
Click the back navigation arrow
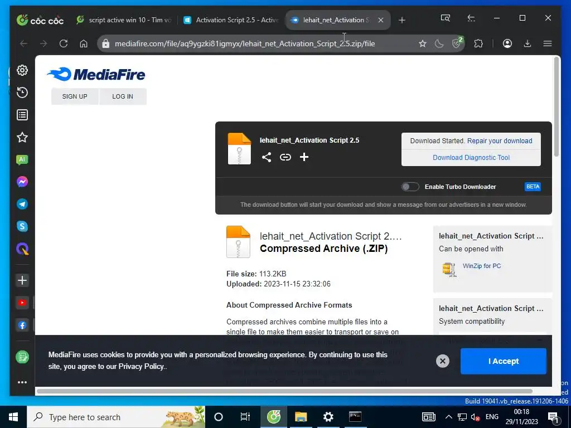point(23,43)
